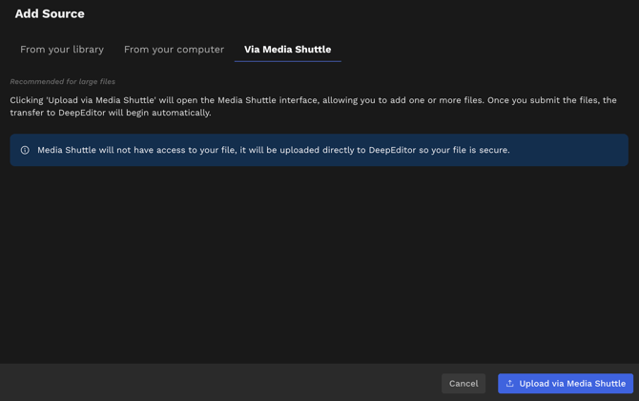Click the upload arrow icon on the blue button
Image resolution: width=639 pixels, height=401 pixels.
click(x=510, y=384)
